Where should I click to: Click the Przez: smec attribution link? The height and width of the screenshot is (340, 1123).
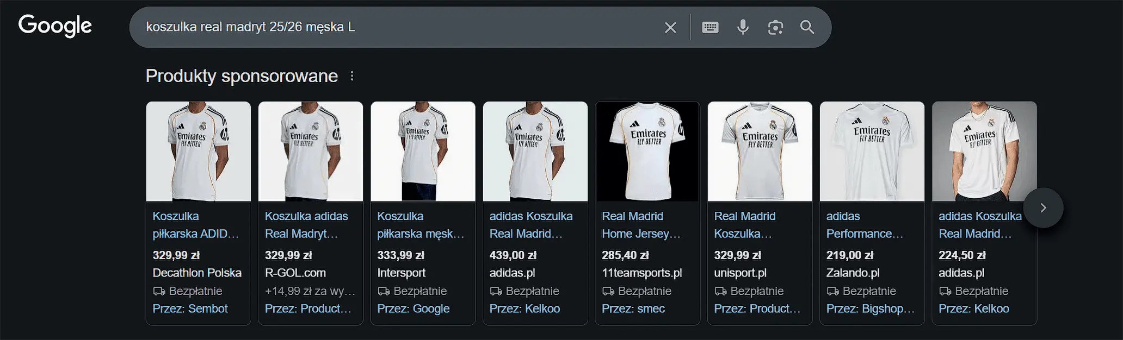(633, 308)
